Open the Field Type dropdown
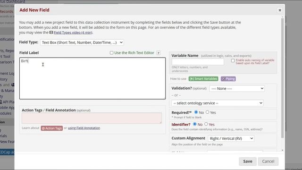The width and height of the screenshot is (302, 170). point(82,42)
